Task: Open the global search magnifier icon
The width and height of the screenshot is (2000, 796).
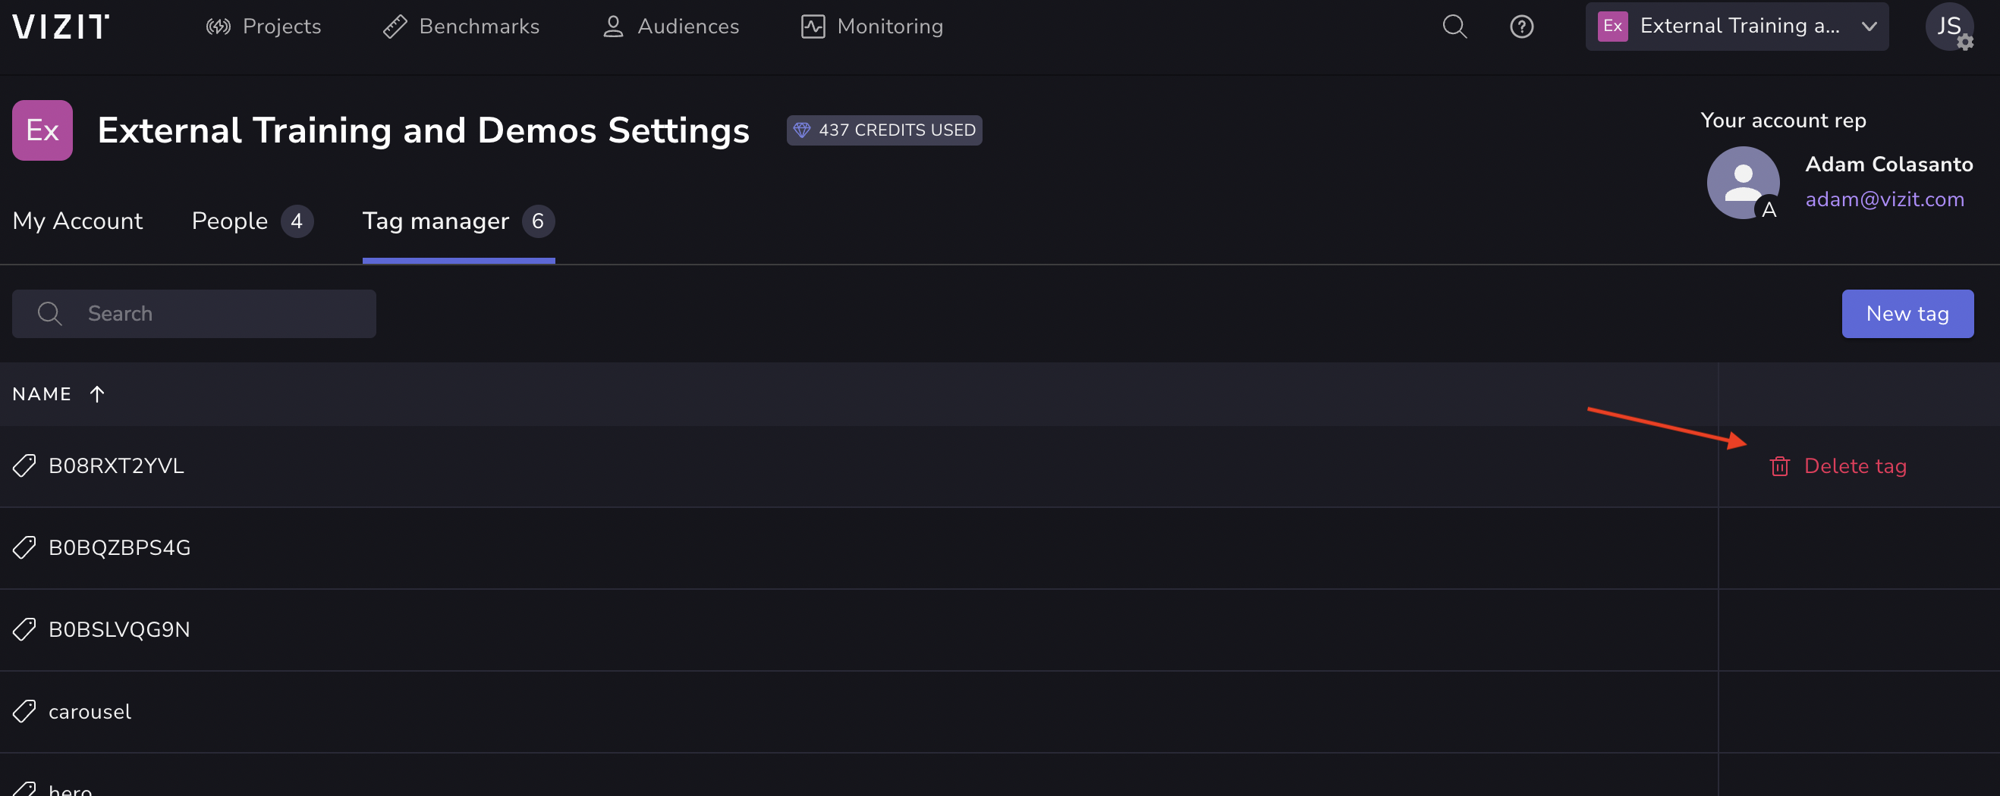Action: tap(1454, 27)
